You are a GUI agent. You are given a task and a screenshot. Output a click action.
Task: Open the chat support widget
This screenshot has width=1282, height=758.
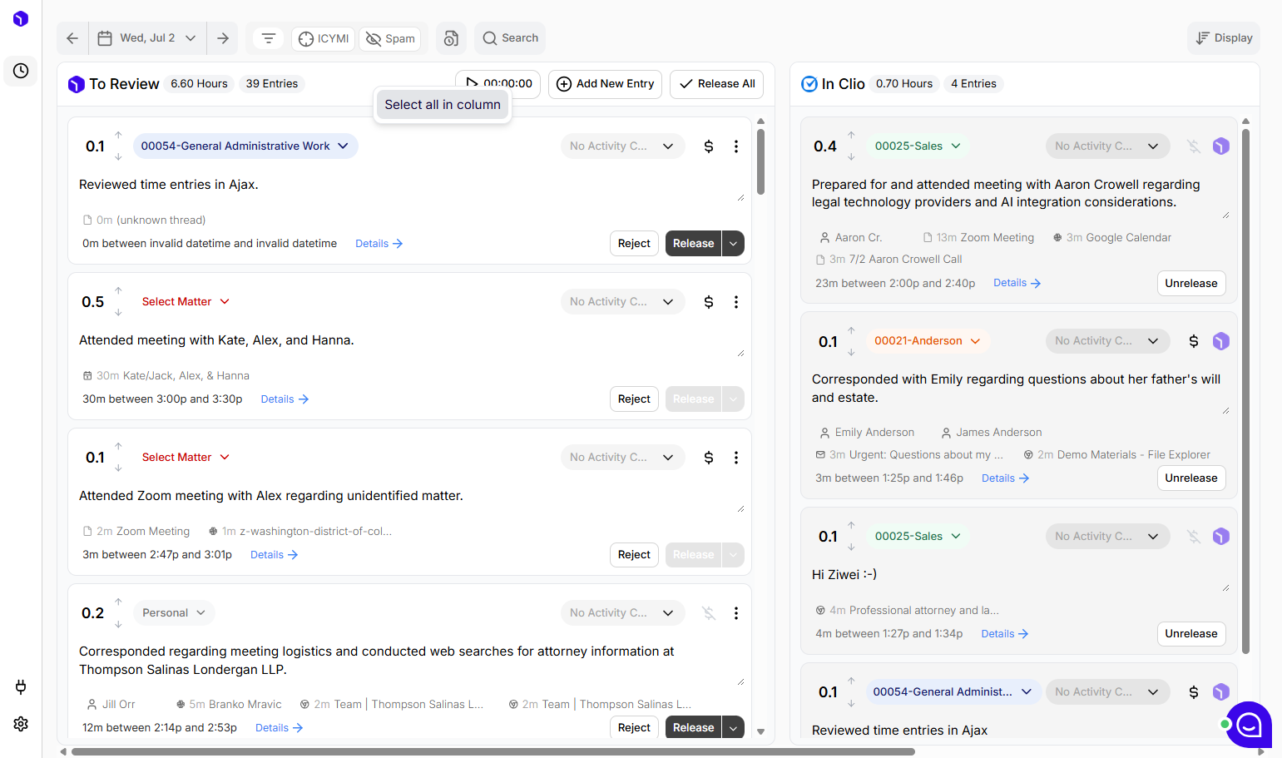pyautogui.click(x=1249, y=725)
